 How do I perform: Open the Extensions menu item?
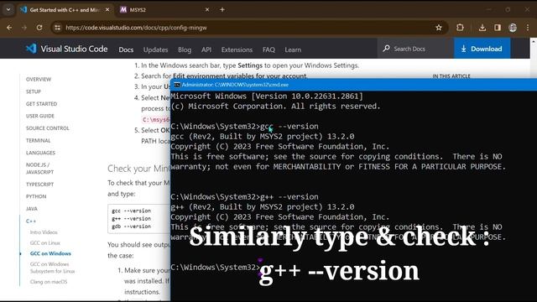(237, 49)
